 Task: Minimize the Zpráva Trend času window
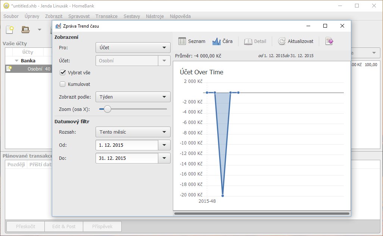(308, 26)
